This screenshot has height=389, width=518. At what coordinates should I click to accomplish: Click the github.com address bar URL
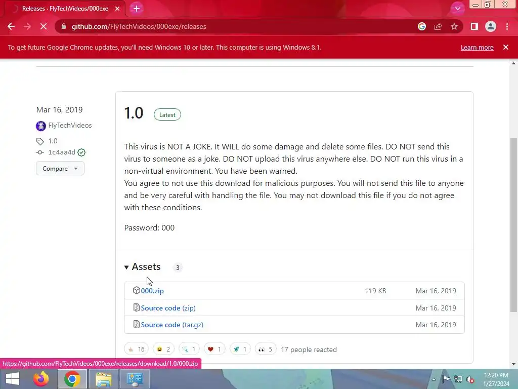[x=139, y=26]
